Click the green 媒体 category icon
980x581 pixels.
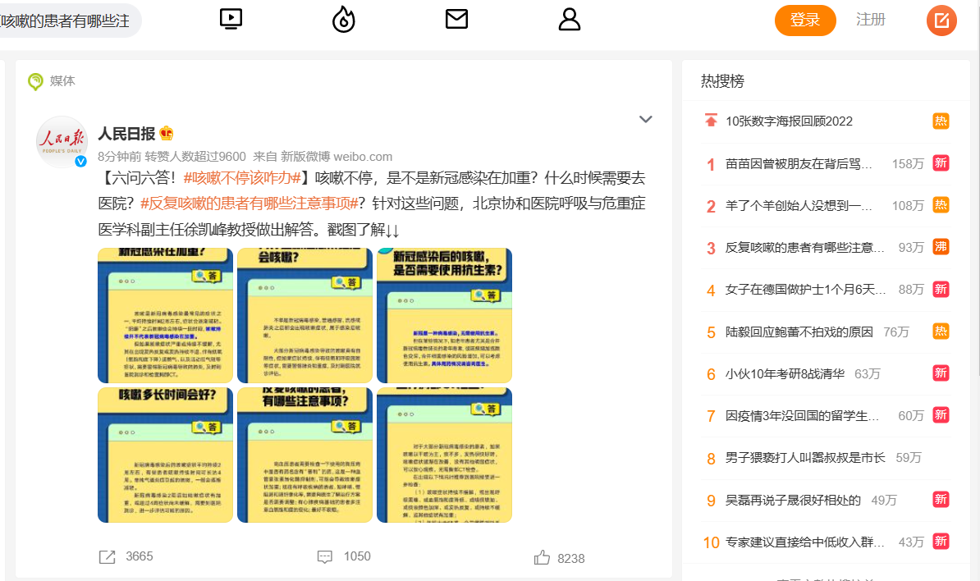click(x=35, y=81)
